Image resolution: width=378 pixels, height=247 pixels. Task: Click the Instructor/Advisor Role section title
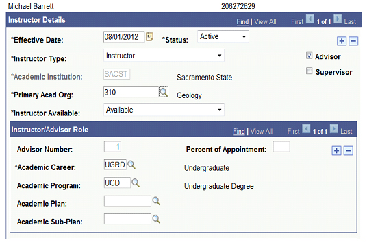[x=50, y=130]
